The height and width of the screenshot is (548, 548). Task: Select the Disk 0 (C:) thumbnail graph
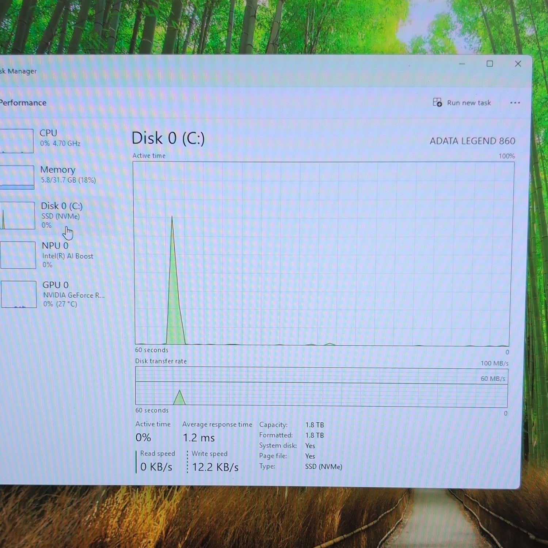17,216
